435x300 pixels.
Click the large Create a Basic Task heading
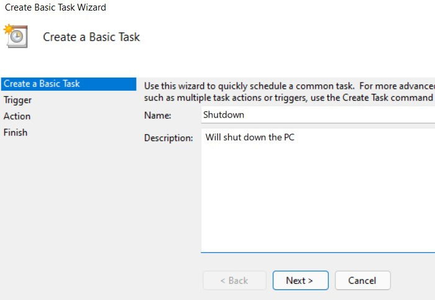[x=91, y=37]
